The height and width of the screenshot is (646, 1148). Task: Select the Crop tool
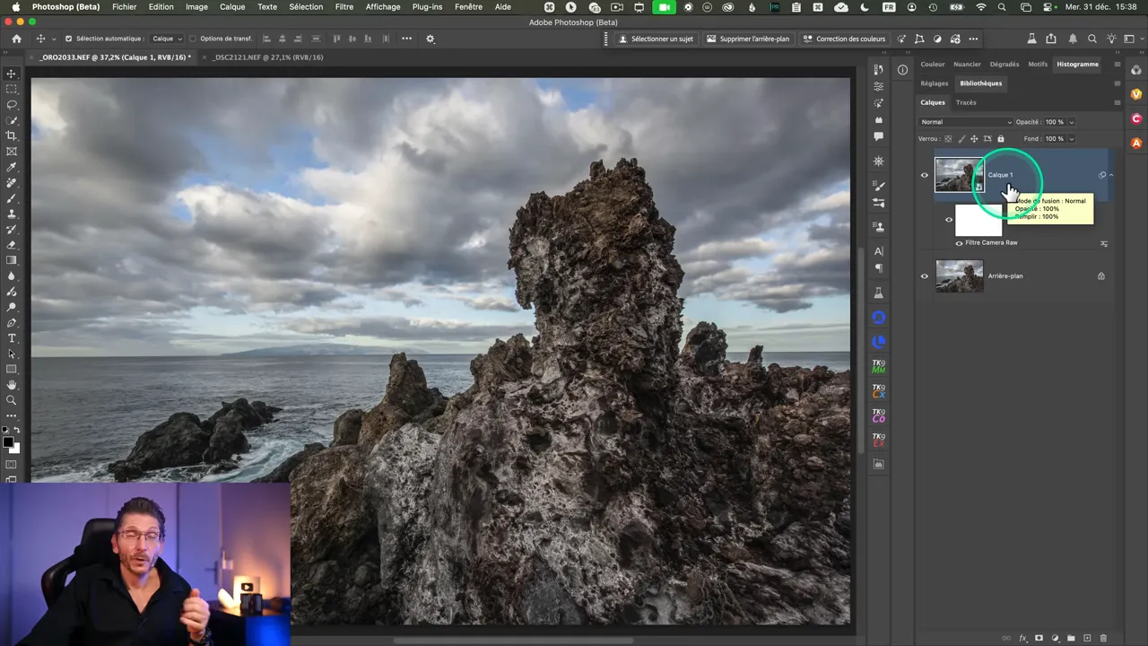[x=12, y=136]
